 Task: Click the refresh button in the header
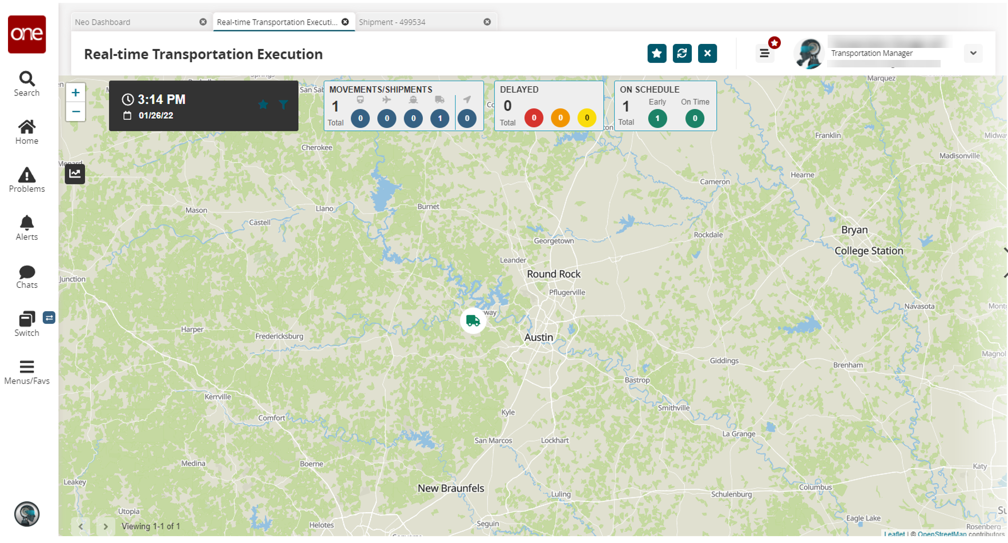click(x=682, y=54)
